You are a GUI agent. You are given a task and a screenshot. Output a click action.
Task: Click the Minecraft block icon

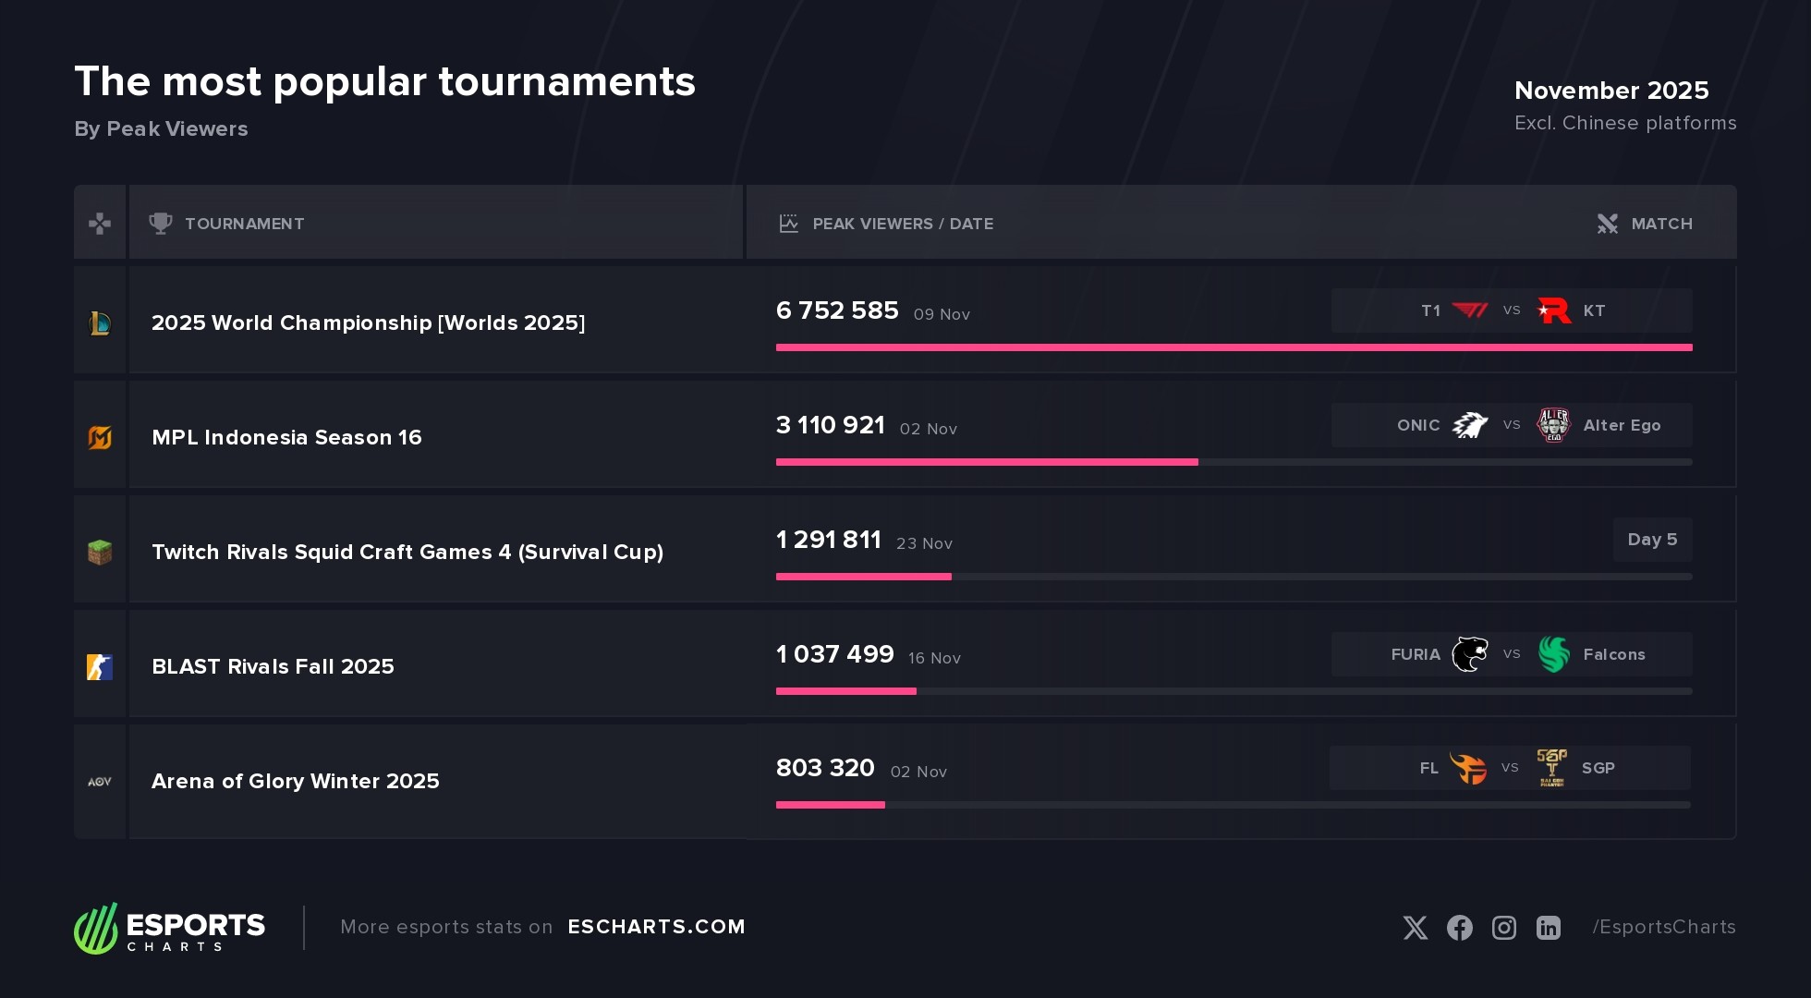click(100, 552)
